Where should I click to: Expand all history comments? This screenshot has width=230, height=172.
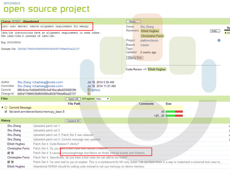73,121
